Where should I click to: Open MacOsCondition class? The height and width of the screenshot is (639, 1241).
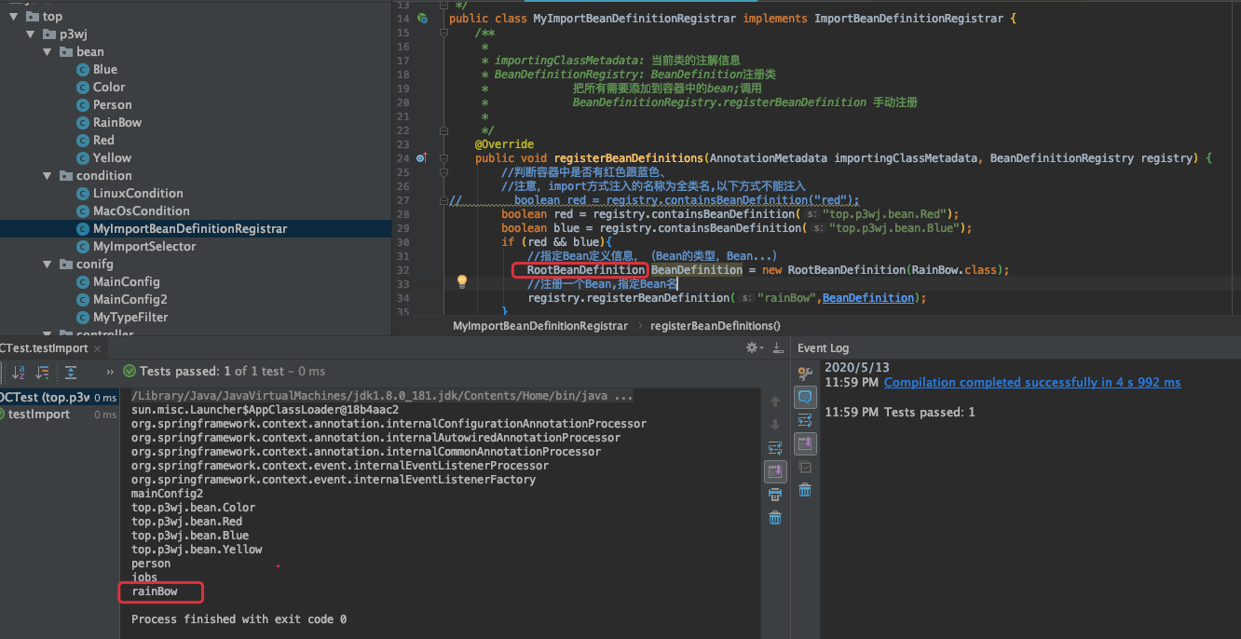(x=142, y=211)
